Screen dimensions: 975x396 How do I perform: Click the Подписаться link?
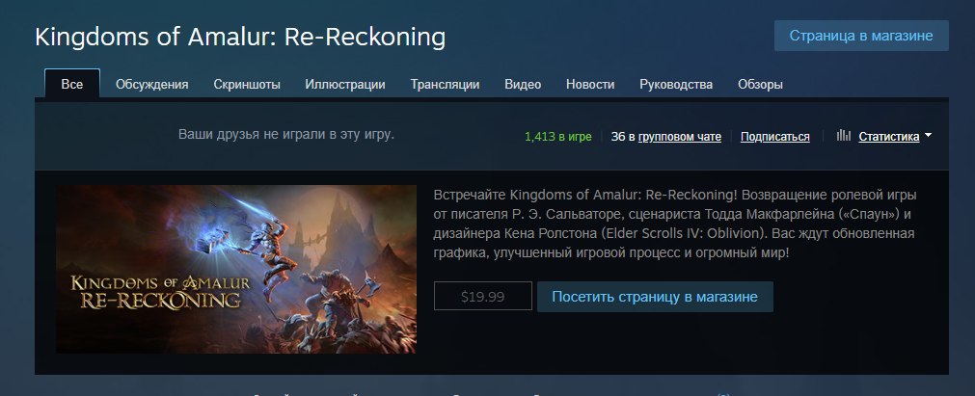pos(774,137)
